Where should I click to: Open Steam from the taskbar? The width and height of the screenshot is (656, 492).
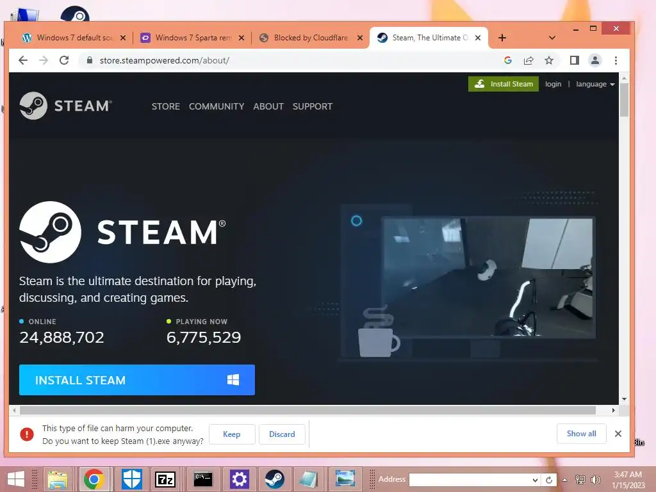(x=274, y=479)
